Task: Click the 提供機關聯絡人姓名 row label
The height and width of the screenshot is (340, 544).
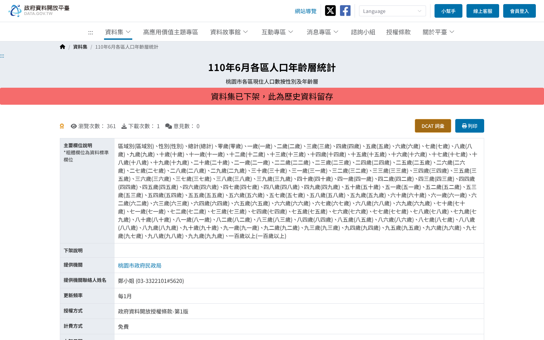Action: pos(85,280)
